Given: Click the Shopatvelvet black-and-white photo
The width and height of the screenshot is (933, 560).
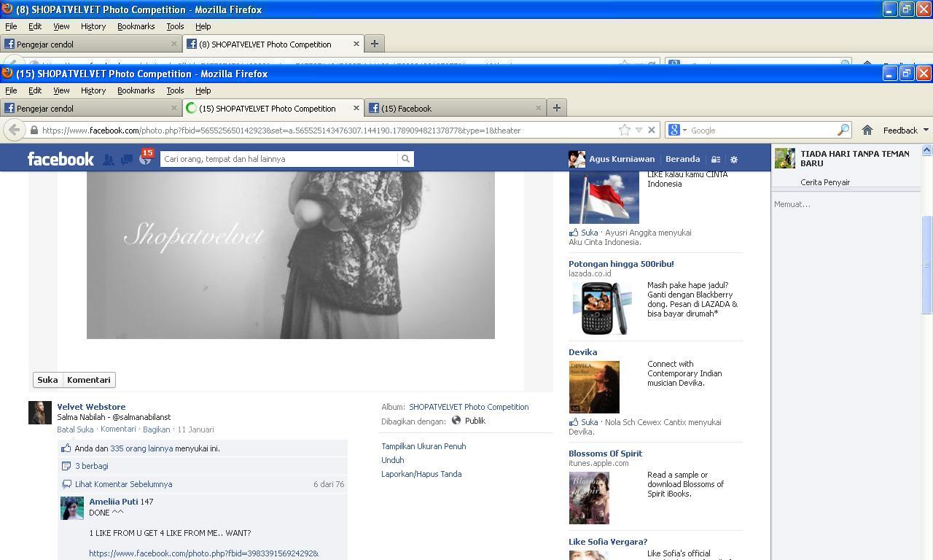Looking at the screenshot, I should 290,255.
